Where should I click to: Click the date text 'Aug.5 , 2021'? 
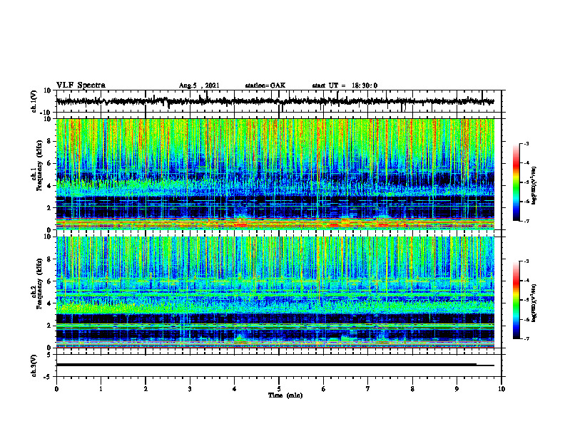click(199, 85)
